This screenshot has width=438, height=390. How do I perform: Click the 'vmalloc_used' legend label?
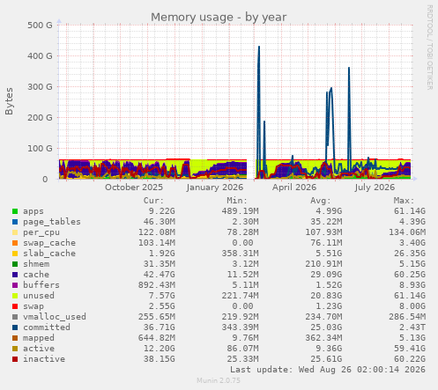[x=55, y=317]
